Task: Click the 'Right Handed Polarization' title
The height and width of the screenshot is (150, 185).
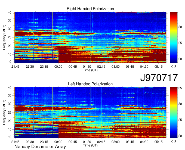Action: (90, 9)
